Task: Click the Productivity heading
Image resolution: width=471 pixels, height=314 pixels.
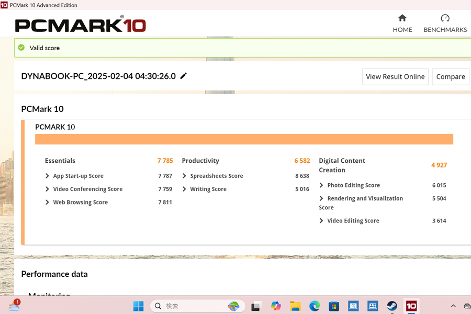Action: (x=200, y=161)
